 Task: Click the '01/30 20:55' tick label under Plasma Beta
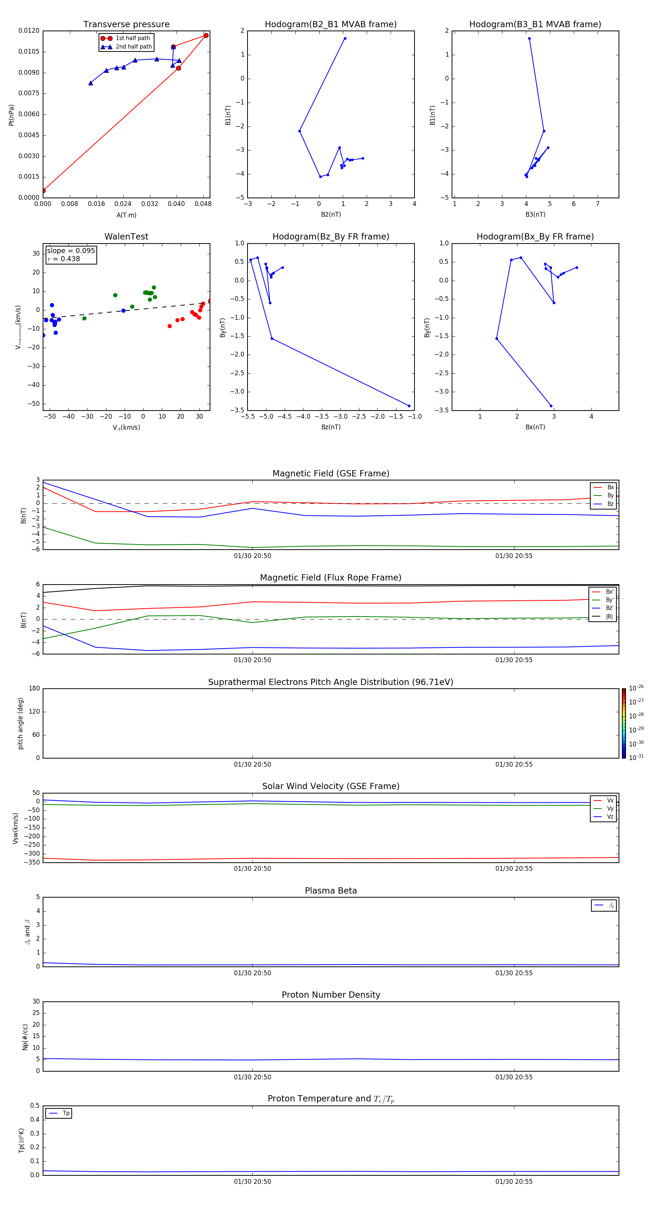[x=513, y=973]
